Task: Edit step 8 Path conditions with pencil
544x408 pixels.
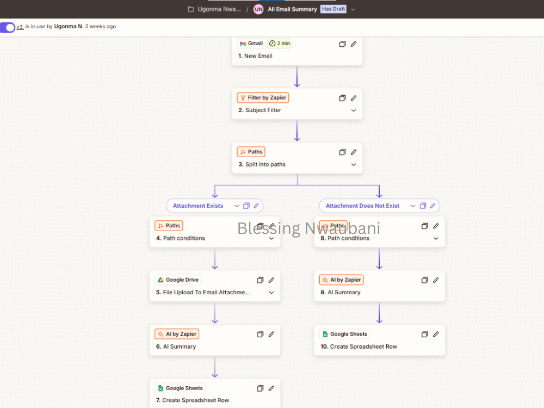Action: click(x=436, y=226)
